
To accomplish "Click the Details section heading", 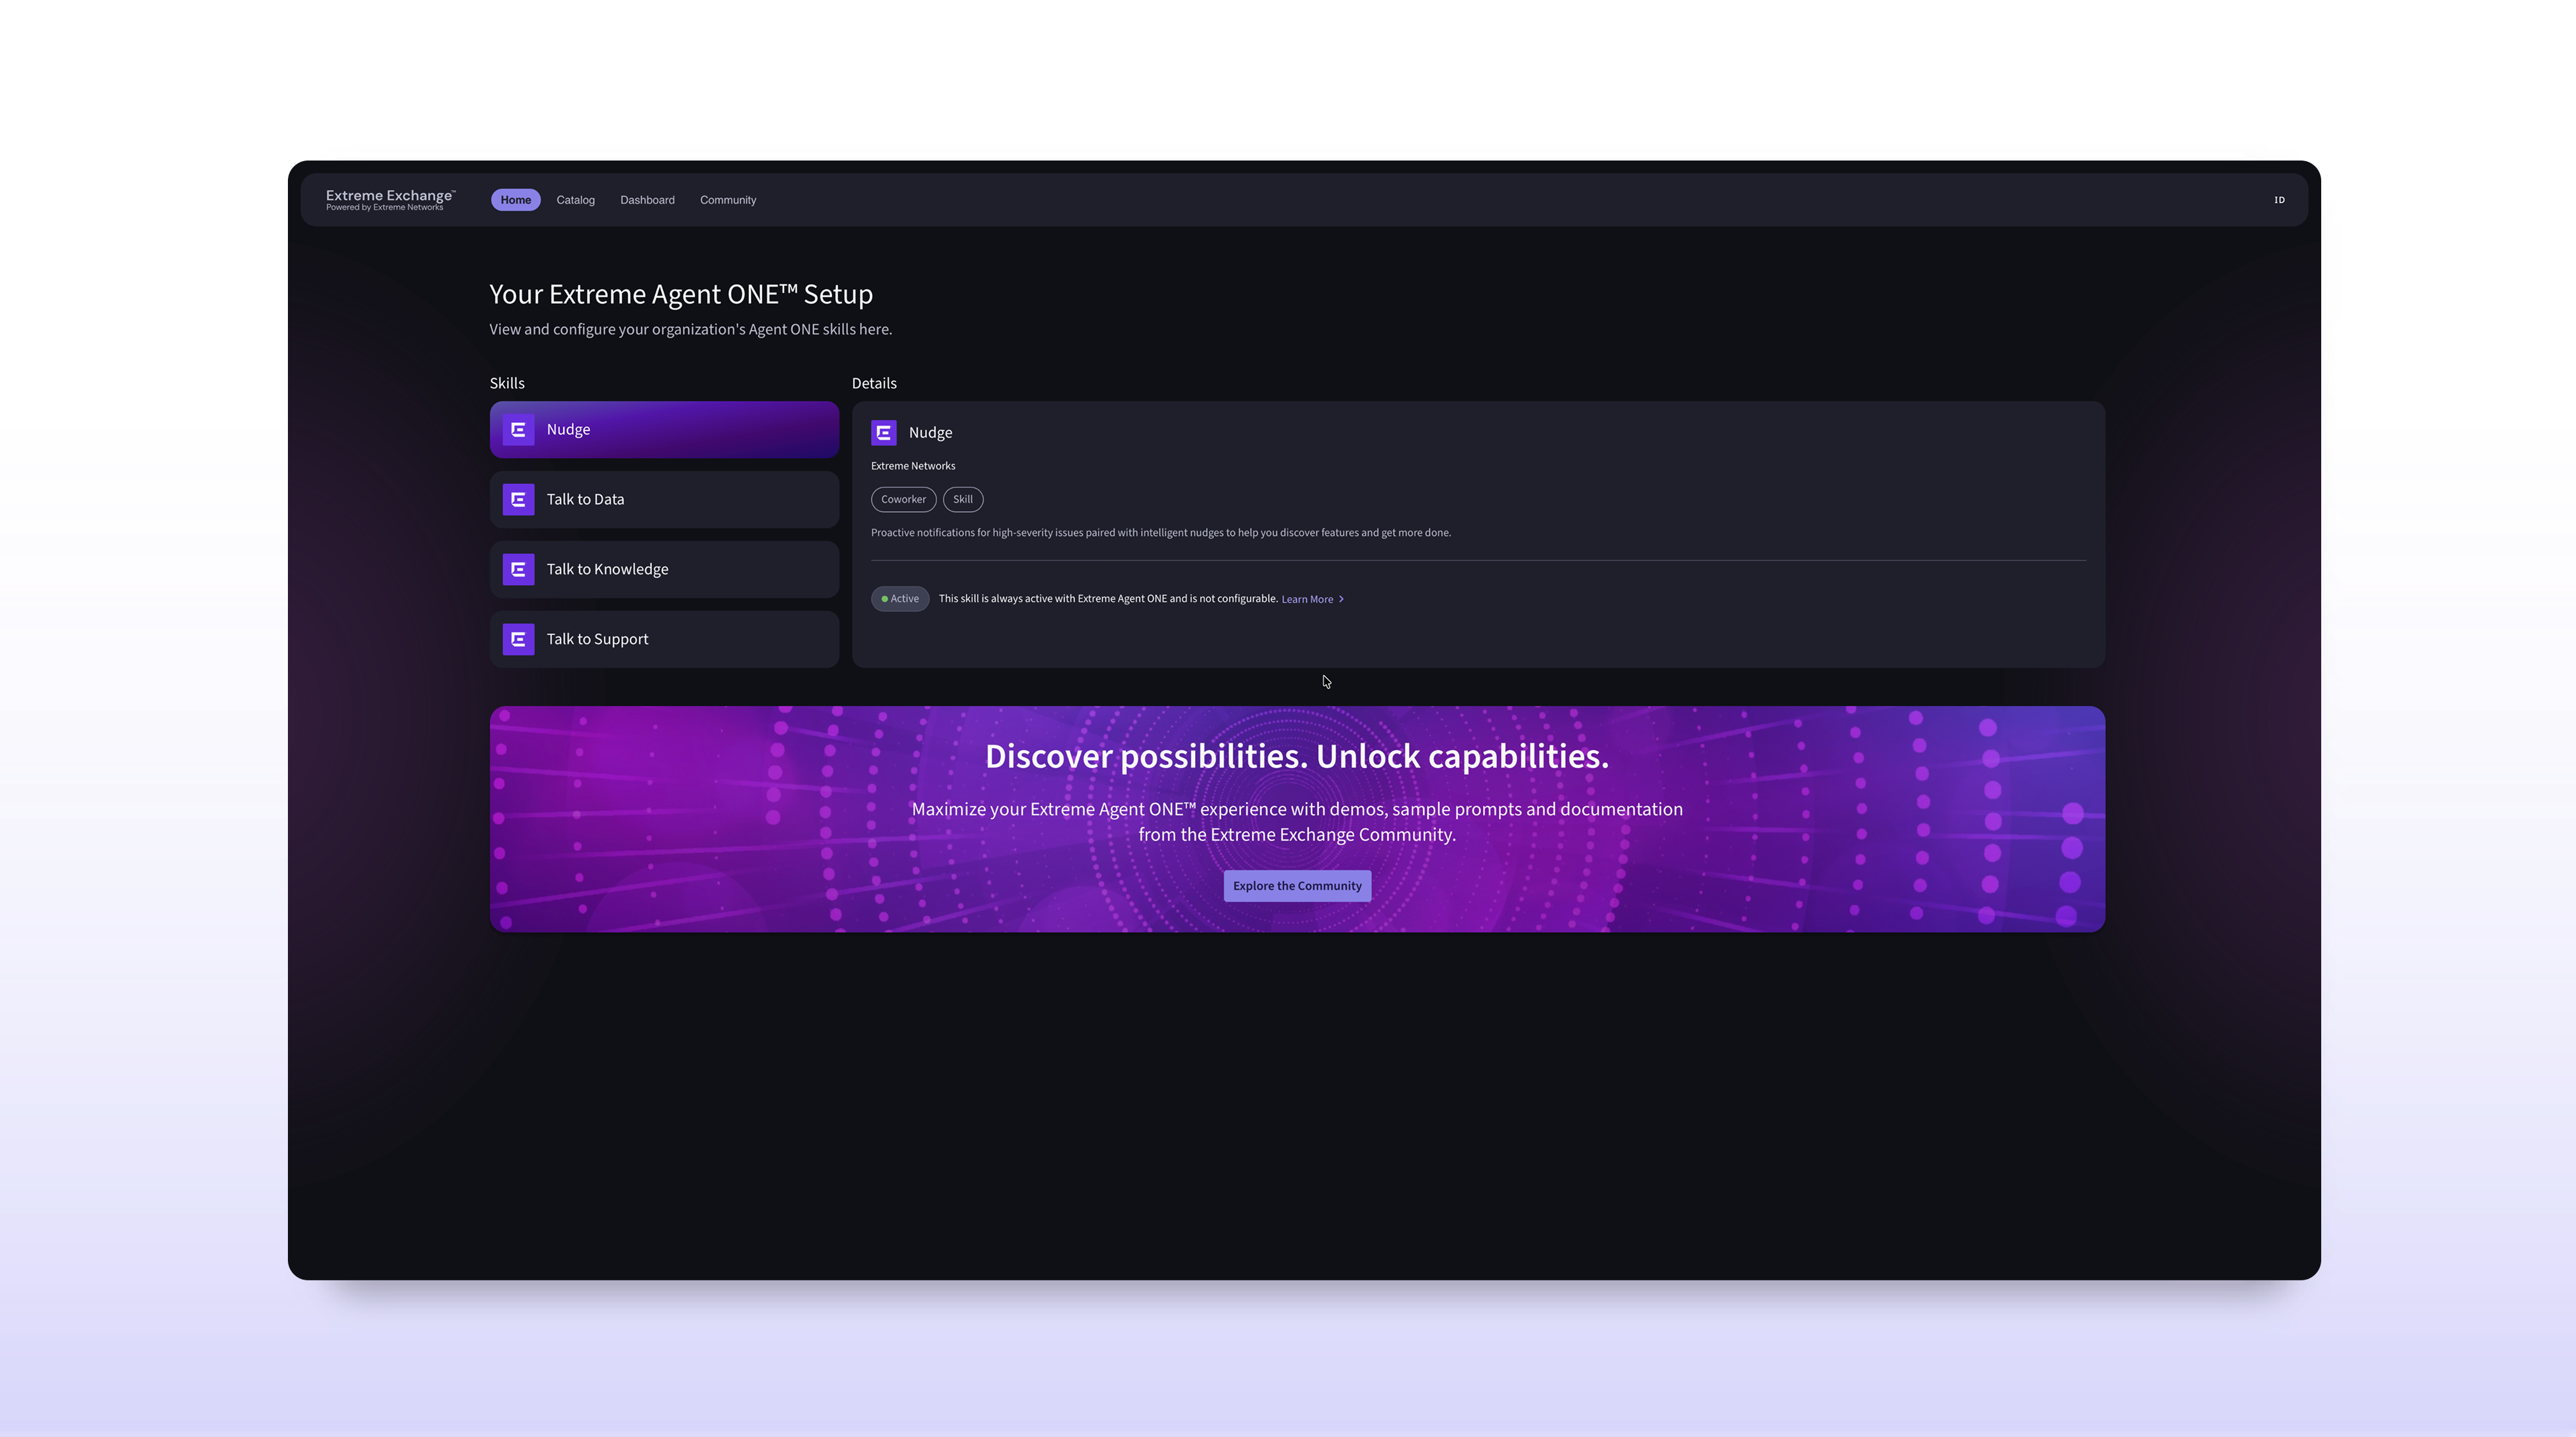I will (x=874, y=383).
